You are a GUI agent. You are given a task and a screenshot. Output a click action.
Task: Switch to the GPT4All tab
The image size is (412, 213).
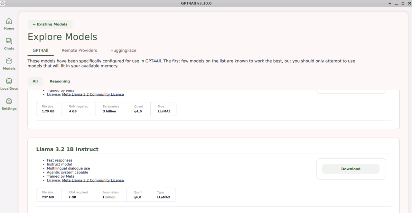tap(40, 50)
